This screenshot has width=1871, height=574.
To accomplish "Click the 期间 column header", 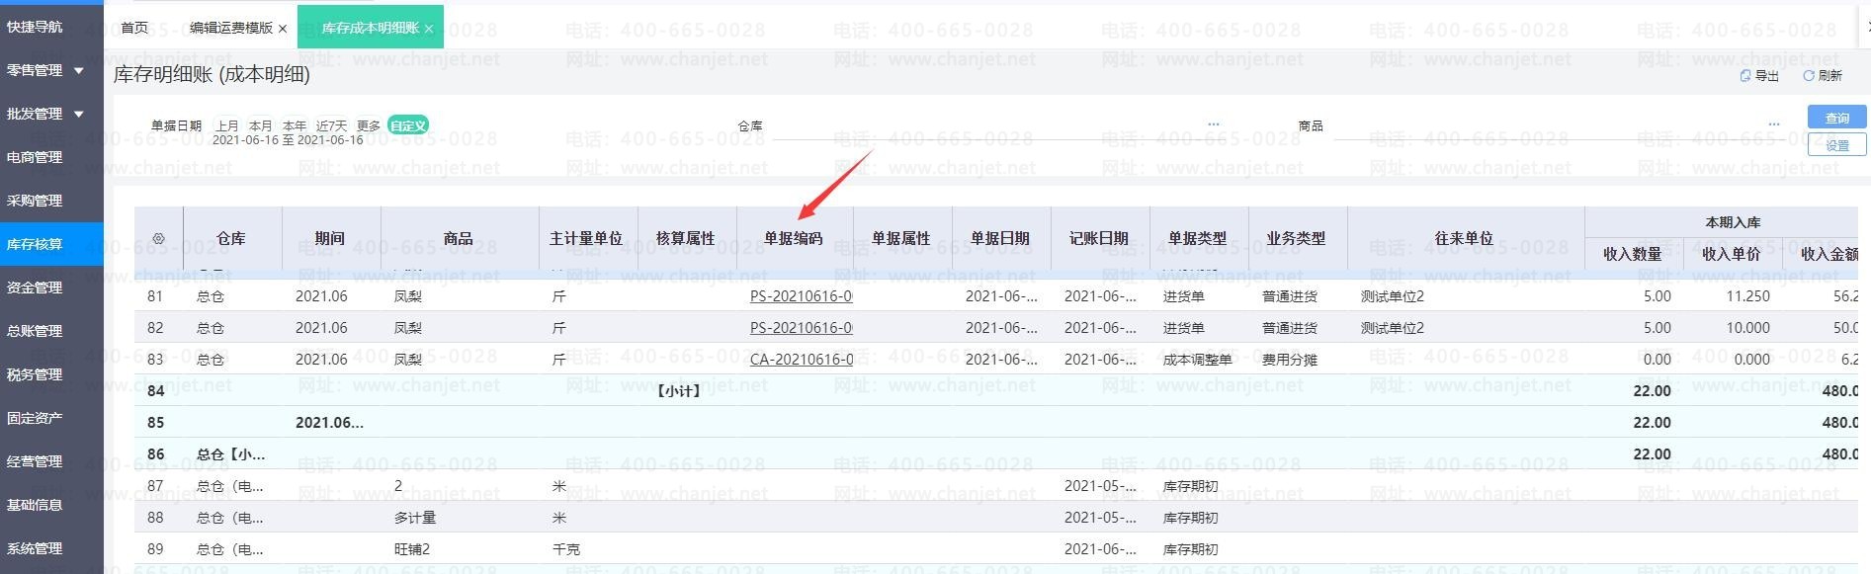I will tap(330, 238).
